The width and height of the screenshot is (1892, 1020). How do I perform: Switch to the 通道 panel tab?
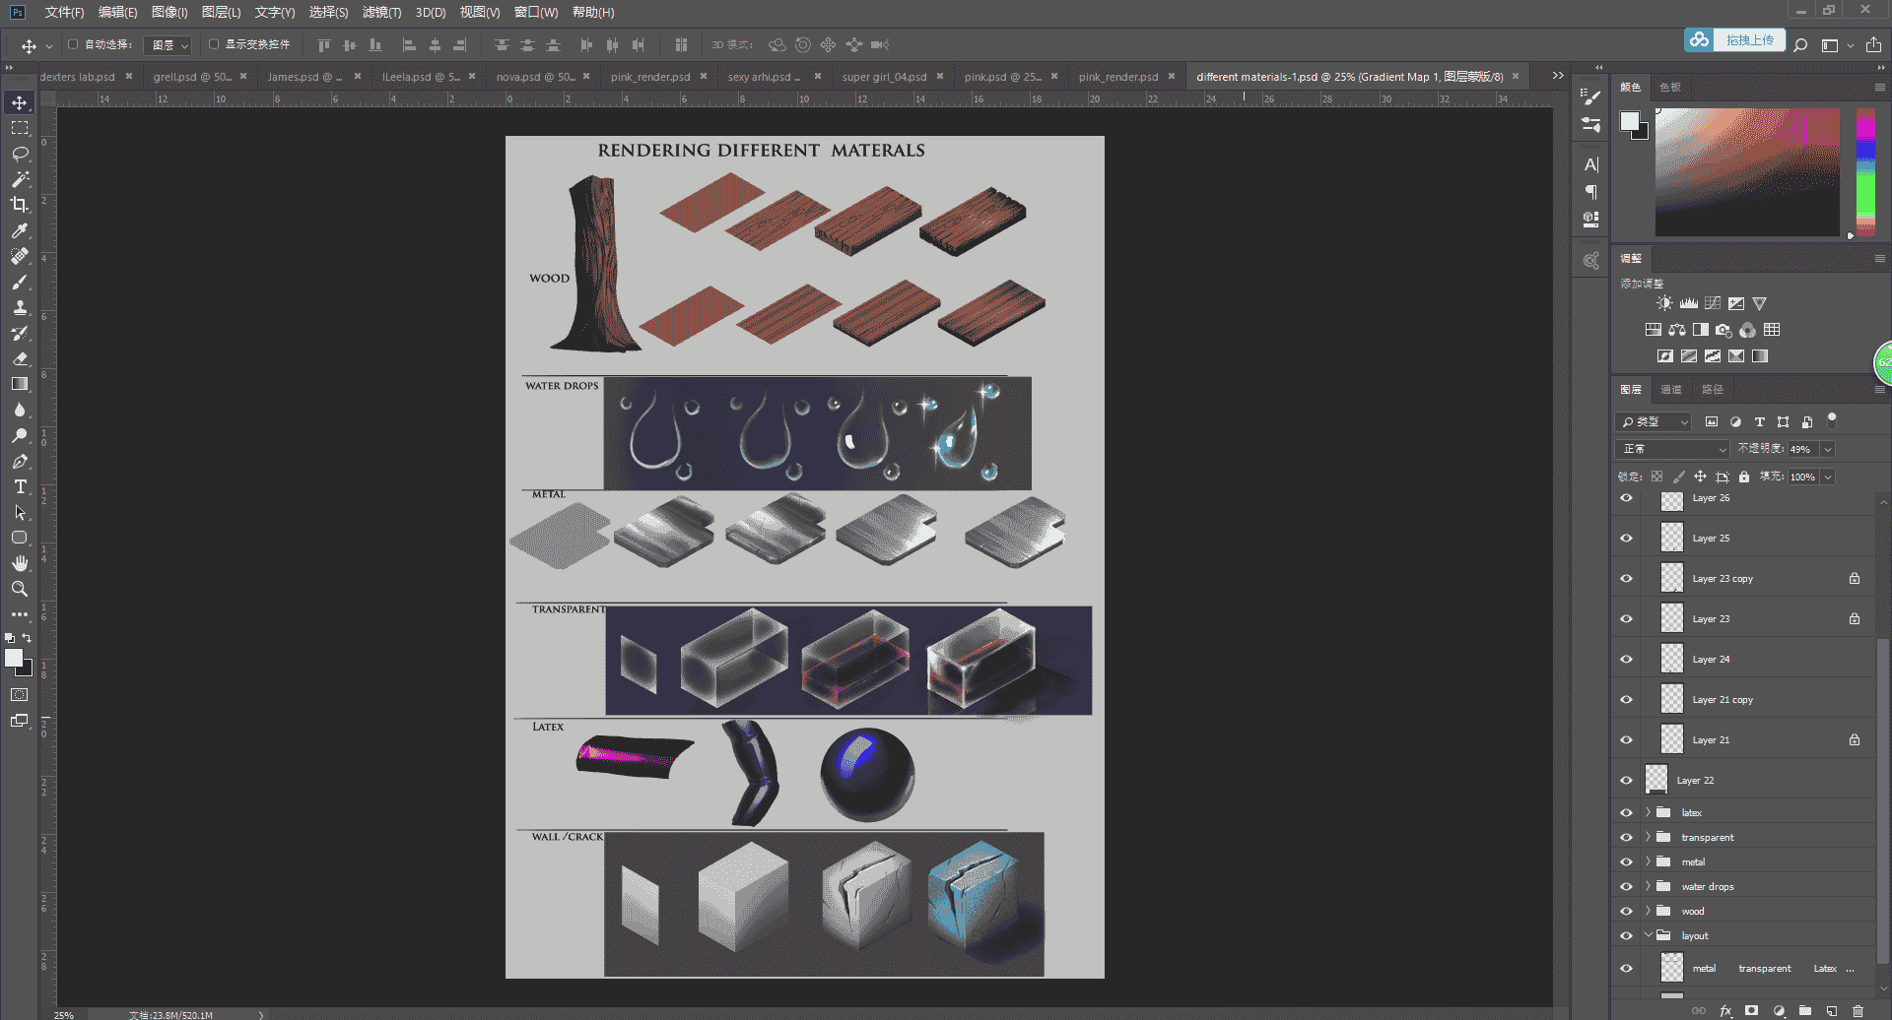pos(1671,390)
